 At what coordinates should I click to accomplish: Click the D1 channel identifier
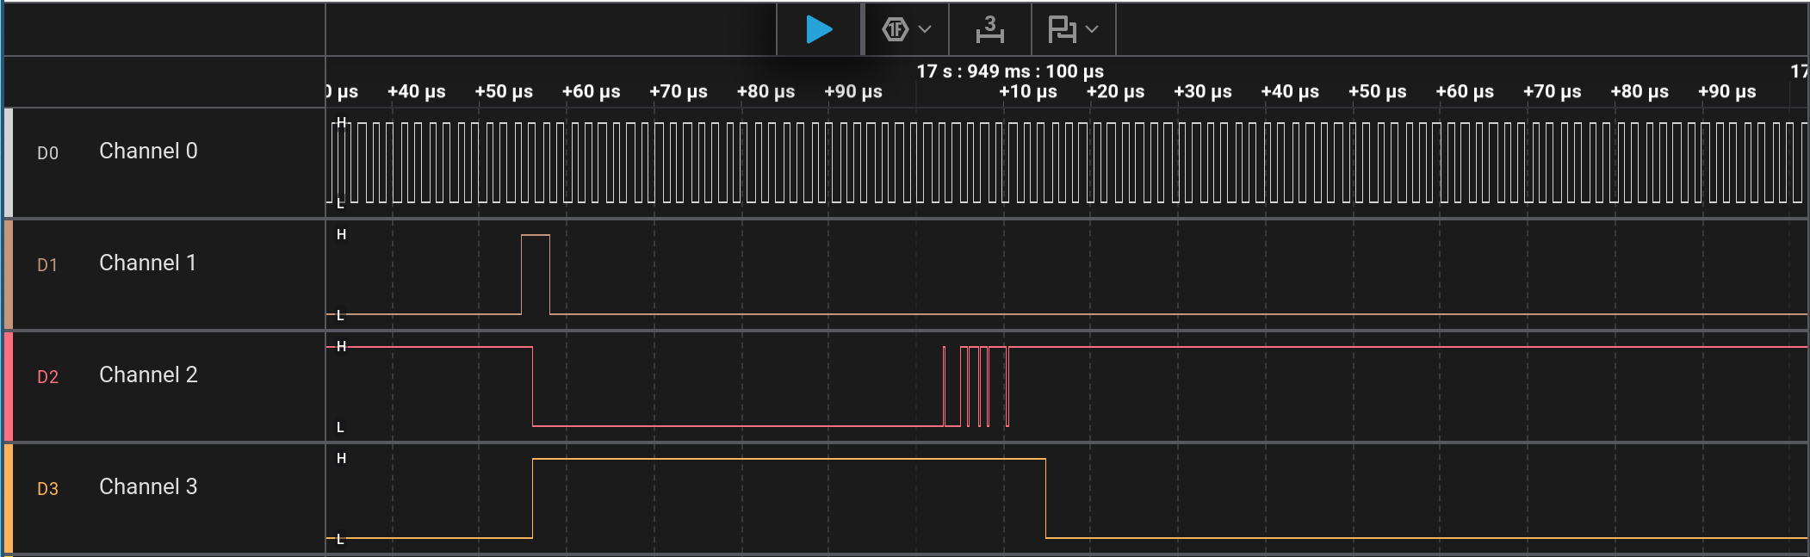47,265
